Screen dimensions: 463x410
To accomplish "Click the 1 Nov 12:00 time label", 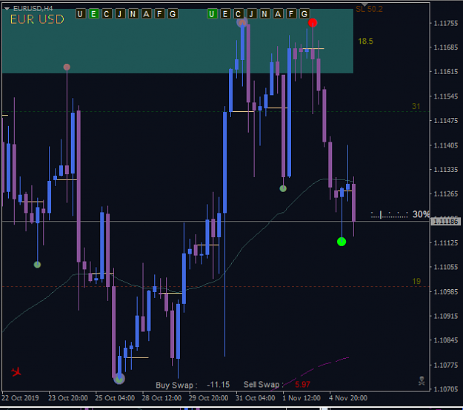I will click(302, 398).
